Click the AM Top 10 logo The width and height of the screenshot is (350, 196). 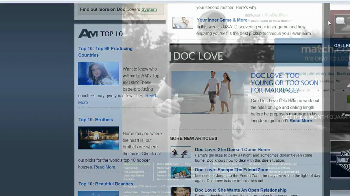pos(100,34)
